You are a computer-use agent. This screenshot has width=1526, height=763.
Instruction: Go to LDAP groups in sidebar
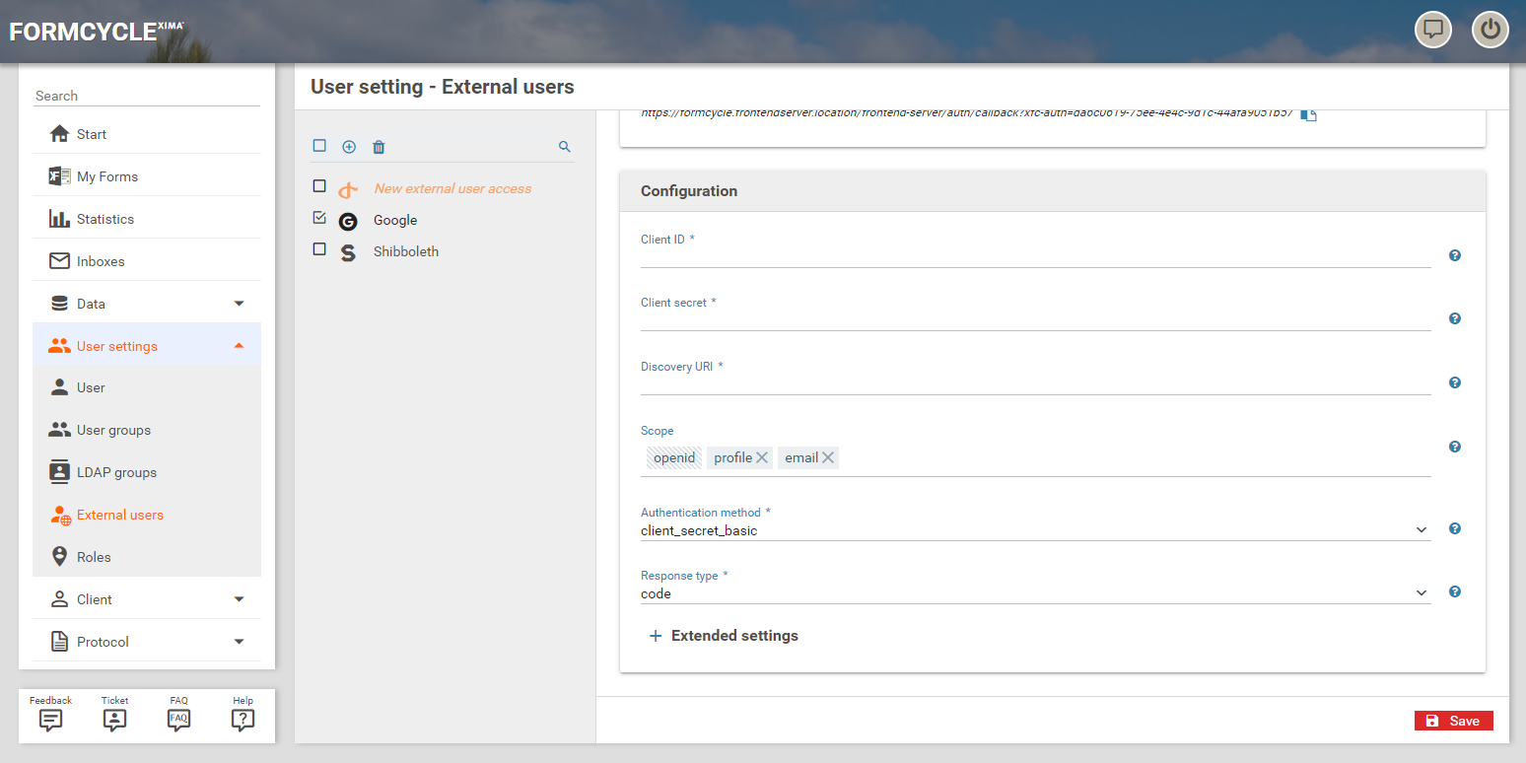pos(116,472)
